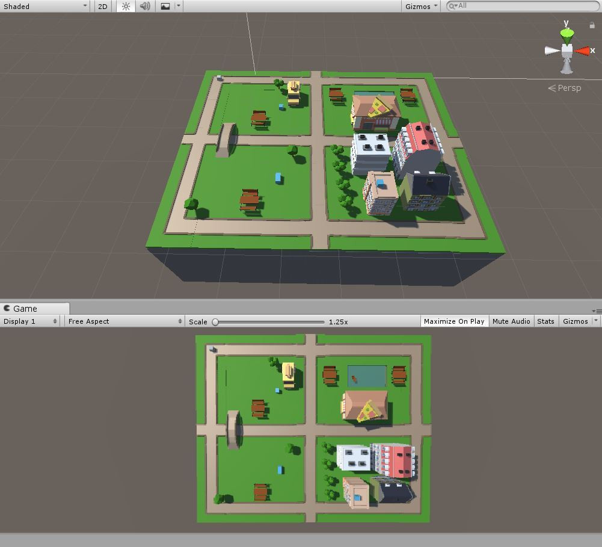Click the lock icon beside the orientation gizmo

(592, 25)
